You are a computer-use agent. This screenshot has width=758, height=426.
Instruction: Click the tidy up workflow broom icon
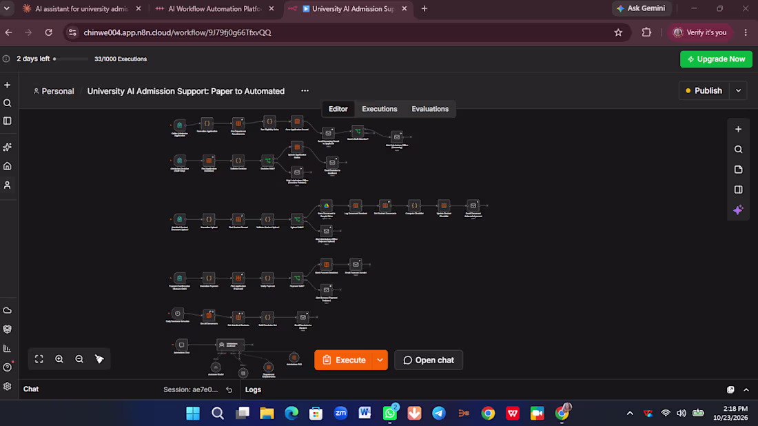(99, 358)
